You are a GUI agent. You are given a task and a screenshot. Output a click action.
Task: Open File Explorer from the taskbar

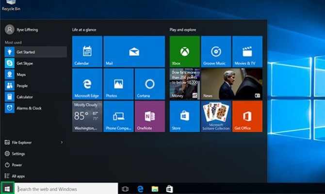155,189
